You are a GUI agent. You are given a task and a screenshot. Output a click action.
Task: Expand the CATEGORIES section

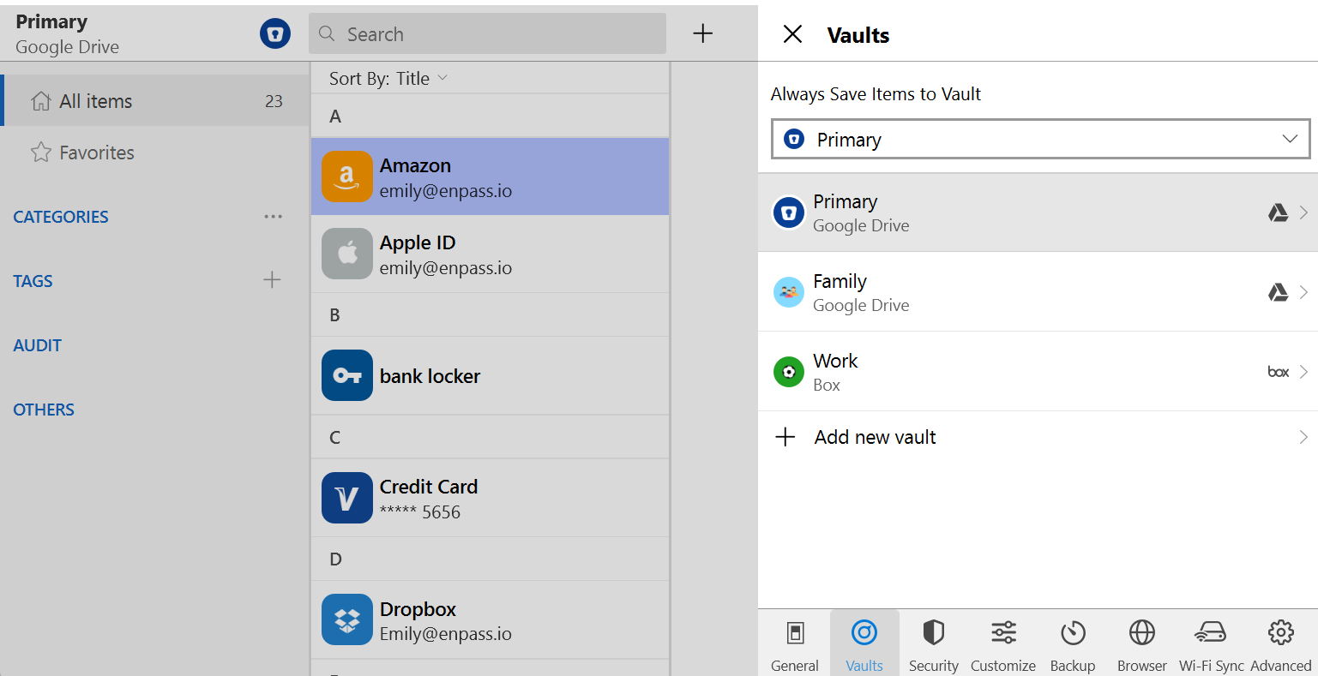pyautogui.click(x=61, y=217)
